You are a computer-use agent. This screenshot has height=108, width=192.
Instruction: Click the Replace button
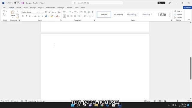(178, 14)
